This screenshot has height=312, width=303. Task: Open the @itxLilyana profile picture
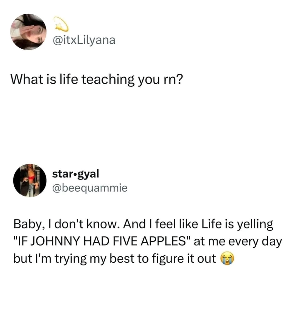[28, 32]
